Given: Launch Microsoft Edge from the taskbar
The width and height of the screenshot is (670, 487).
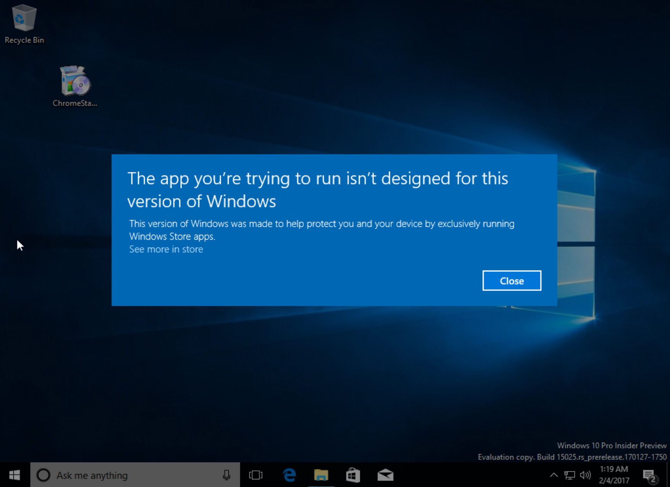Looking at the screenshot, I should pyautogui.click(x=289, y=475).
